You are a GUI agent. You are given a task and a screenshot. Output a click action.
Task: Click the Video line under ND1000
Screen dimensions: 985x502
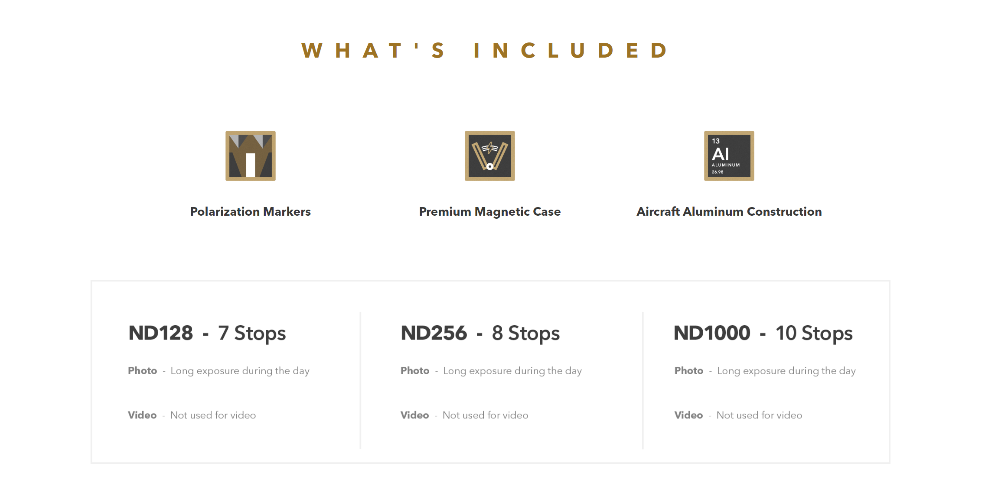[738, 415]
